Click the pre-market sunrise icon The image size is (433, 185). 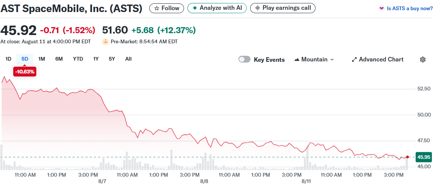105,42
